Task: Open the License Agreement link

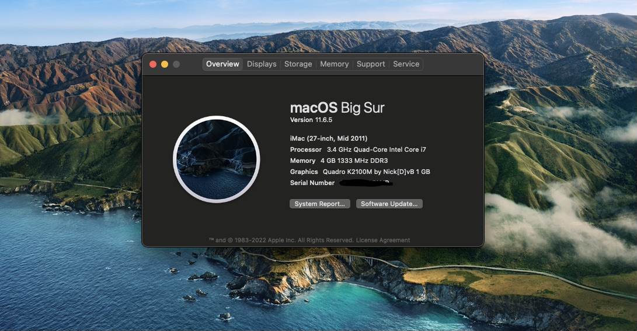Action: tap(383, 240)
